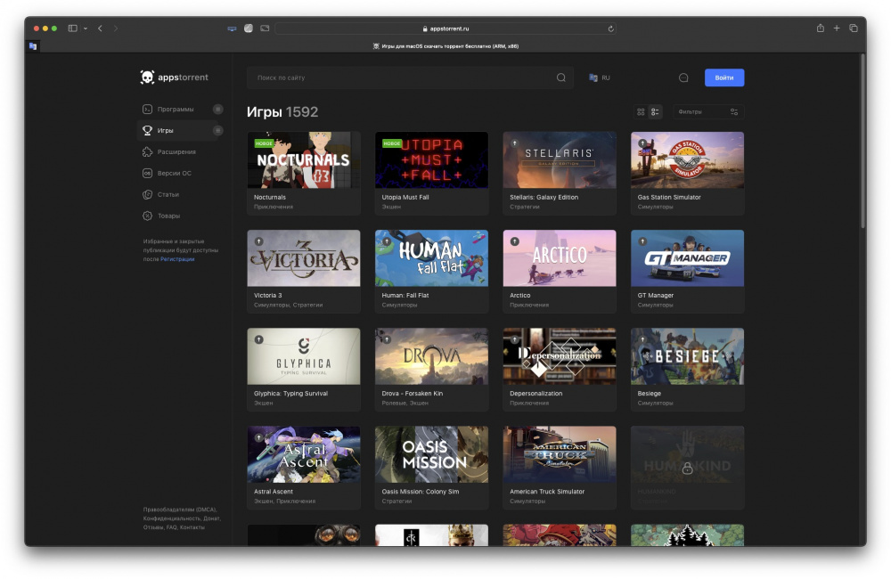Follow the Регистрации link

point(176,259)
